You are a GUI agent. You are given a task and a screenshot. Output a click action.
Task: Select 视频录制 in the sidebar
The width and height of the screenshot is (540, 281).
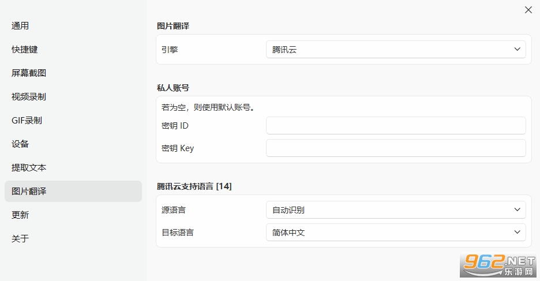[73, 97]
